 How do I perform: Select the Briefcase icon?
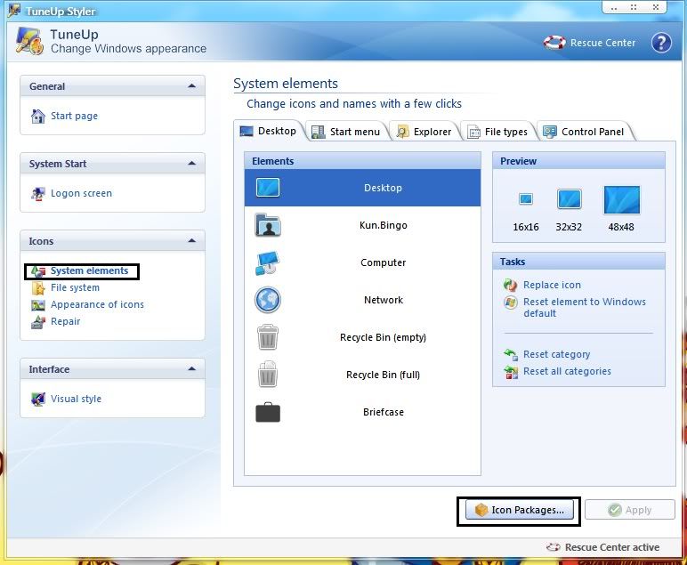(x=268, y=412)
